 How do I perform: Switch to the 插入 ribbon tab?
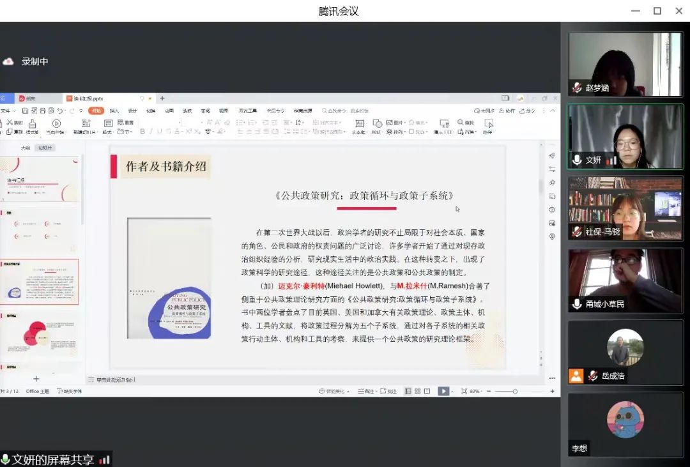(x=114, y=111)
